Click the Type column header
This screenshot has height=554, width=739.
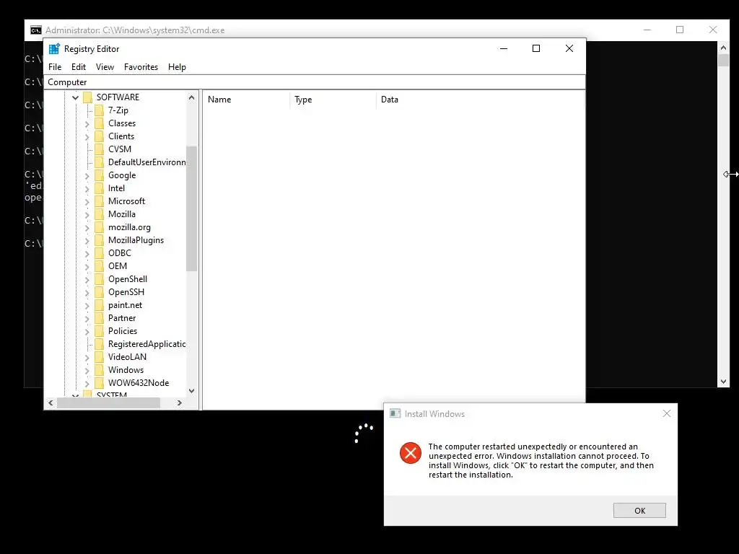pyautogui.click(x=333, y=100)
